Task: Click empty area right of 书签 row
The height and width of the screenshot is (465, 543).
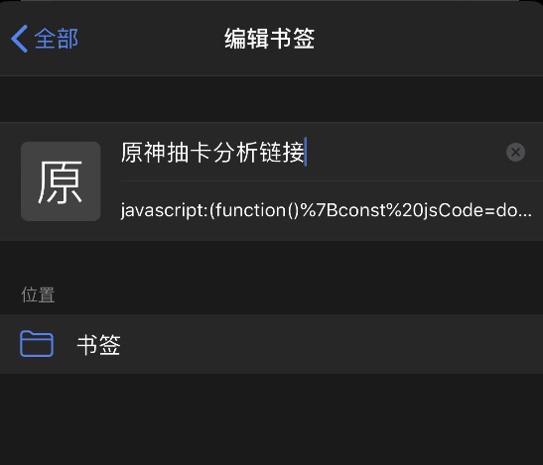Action: point(329,344)
